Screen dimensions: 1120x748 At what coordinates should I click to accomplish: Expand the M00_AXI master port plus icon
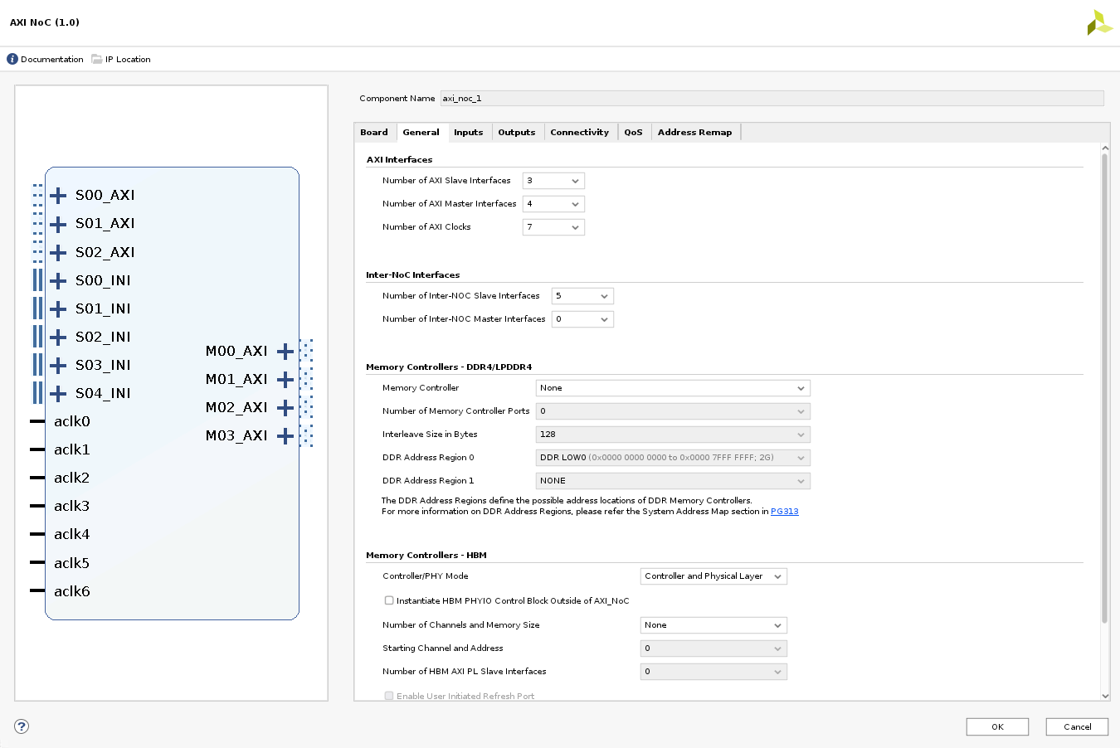285,352
